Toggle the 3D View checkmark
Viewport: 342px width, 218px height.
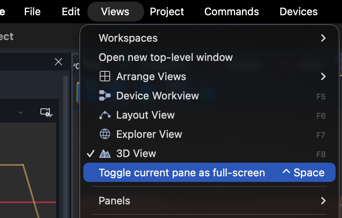coord(91,153)
